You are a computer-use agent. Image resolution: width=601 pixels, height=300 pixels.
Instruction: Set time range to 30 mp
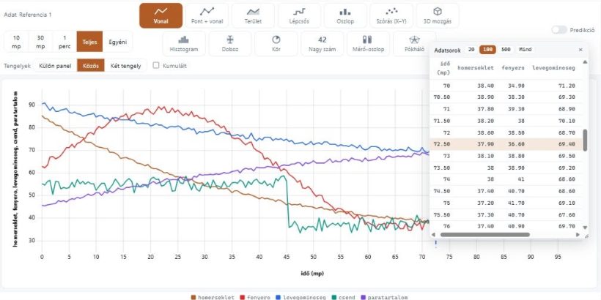40,42
